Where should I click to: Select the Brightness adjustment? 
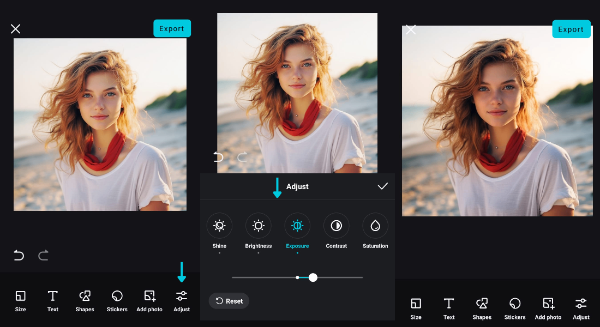(259, 231)
